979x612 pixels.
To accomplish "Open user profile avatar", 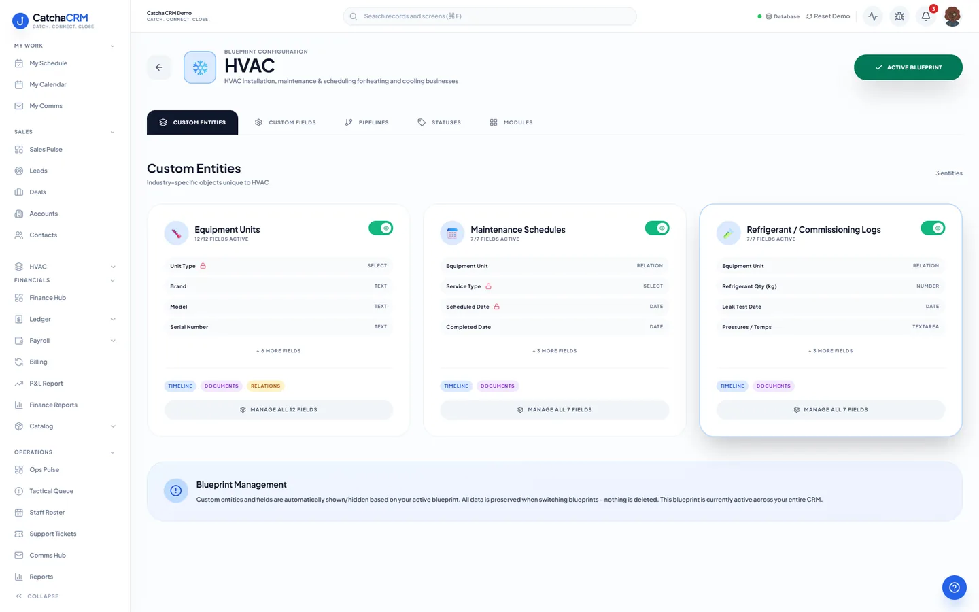I will click(952, 16).
